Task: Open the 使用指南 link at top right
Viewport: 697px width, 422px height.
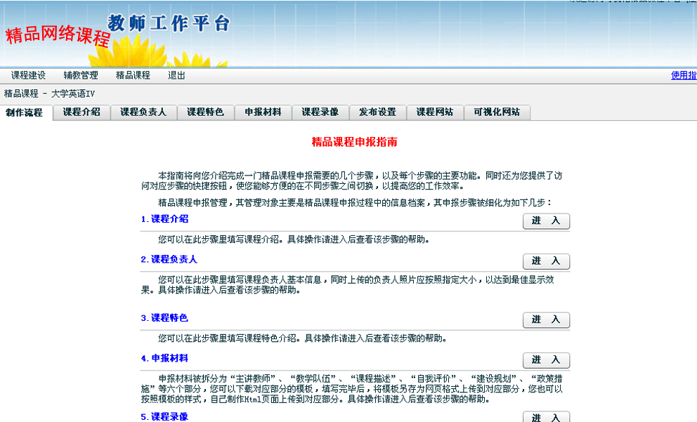Action: point(683,75)
